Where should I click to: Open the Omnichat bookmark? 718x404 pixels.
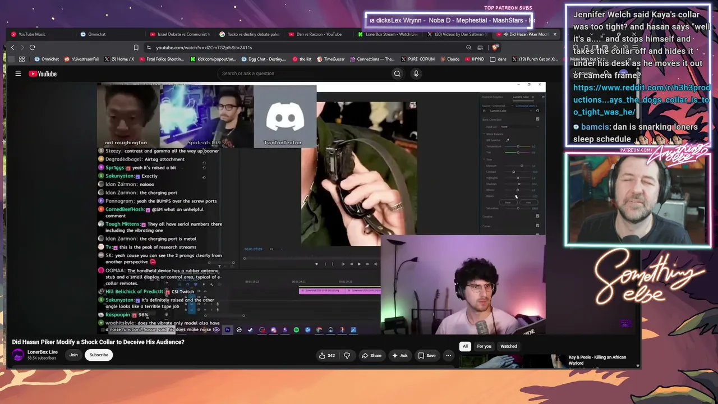tap(47, 59)
